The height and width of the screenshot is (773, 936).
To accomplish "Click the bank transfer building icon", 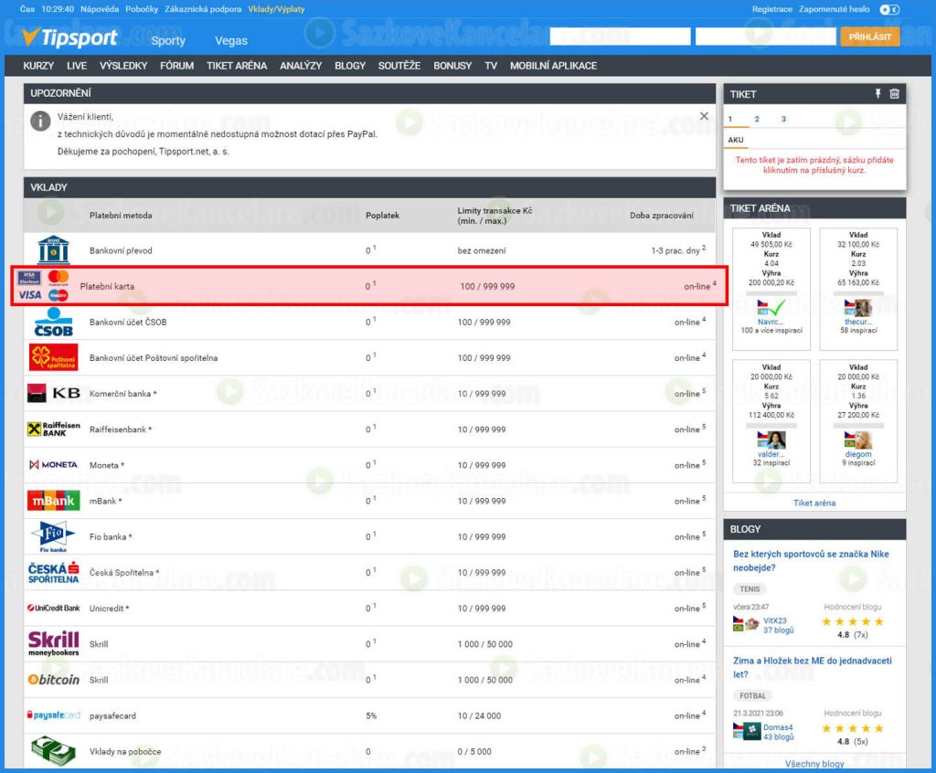I will point(53,250).
